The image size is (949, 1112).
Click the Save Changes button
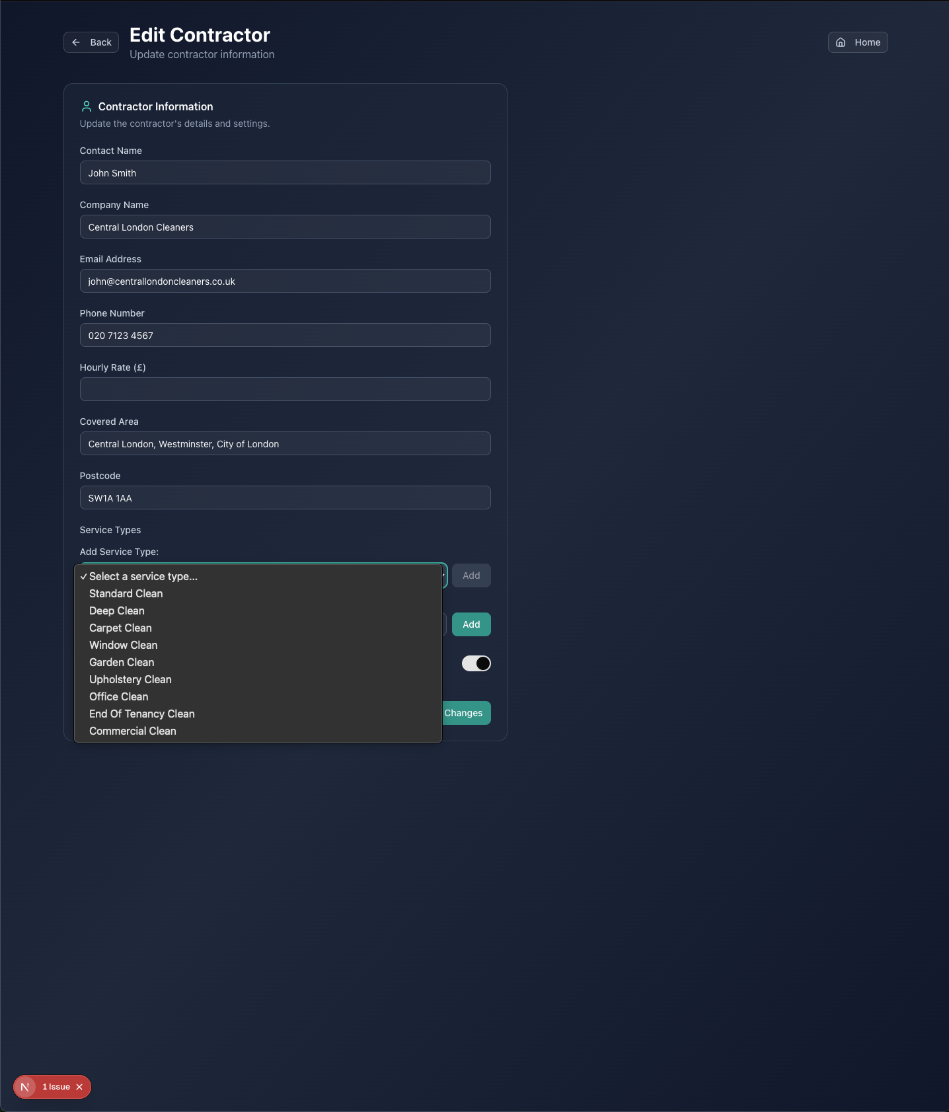466,713
